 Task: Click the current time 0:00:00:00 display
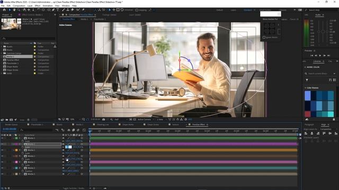click(10, 129)
